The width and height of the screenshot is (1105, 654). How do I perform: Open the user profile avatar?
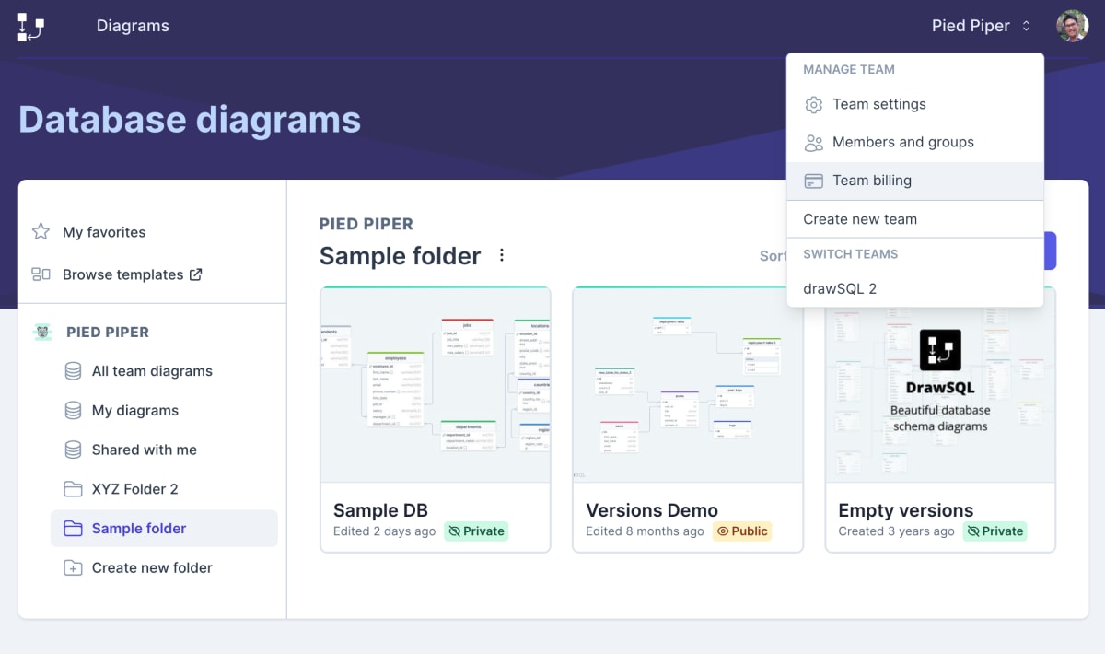[x=1072, y=26]
